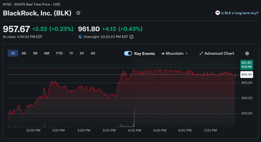Image resolution: width=261 pixels, height=142 pixels.
Task: Click the overnight info circle icon
Action: click(132, 37)
